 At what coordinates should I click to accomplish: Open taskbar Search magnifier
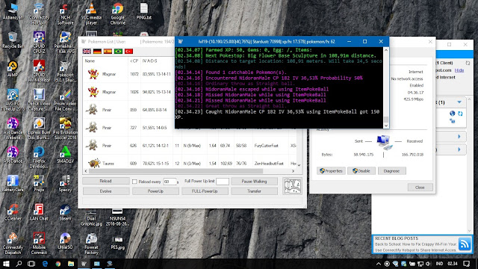[x=19, y=264]
